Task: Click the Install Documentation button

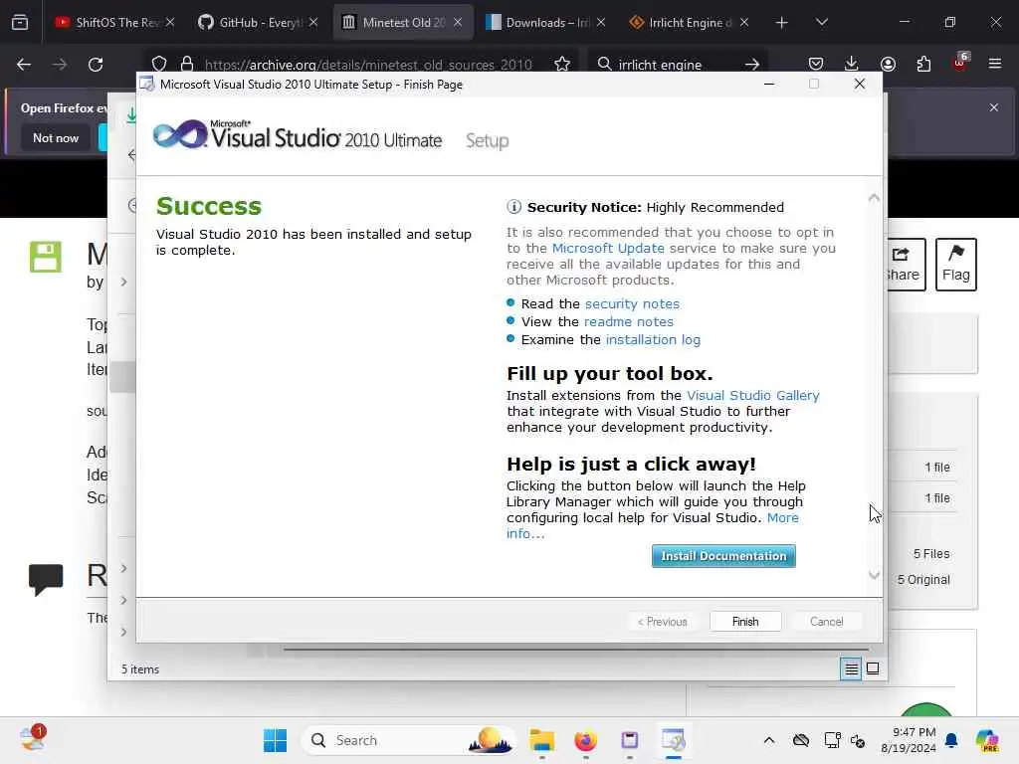Action: tap(723, 556)
